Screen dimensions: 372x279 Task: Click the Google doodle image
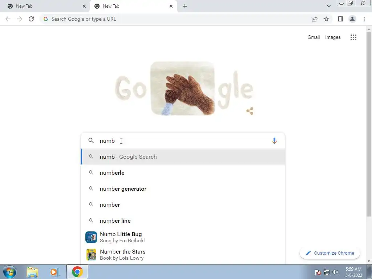(183, 88)
